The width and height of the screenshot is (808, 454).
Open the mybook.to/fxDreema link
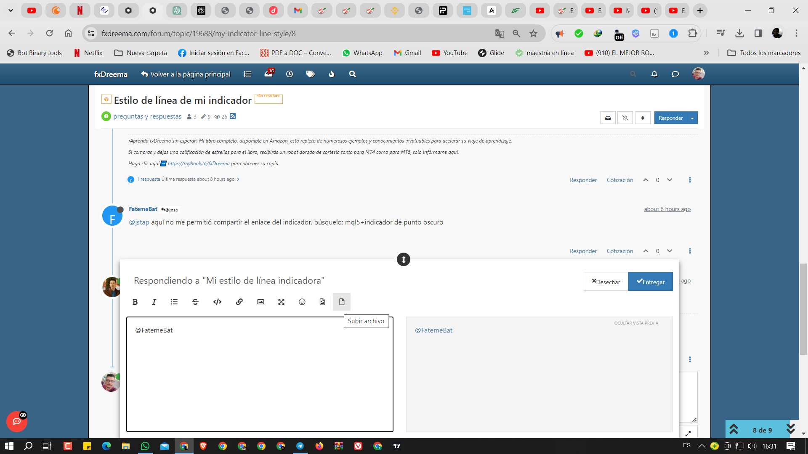tap(199, 164)
